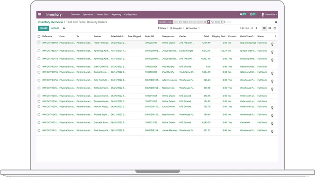The image size is (315, 177).
Task: Click lightbulb icon in Wilfredo row
Action: pos(272,89)
